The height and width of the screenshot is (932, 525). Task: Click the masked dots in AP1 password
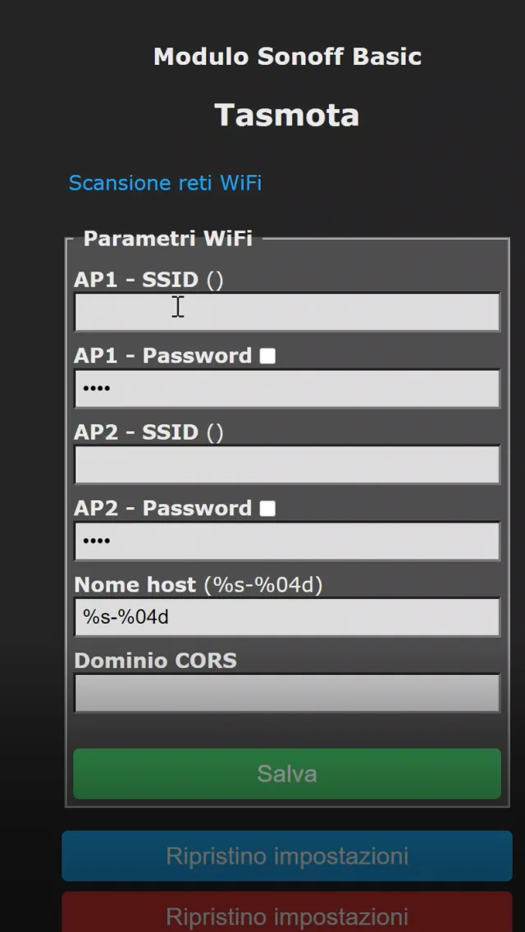(96, 388)
